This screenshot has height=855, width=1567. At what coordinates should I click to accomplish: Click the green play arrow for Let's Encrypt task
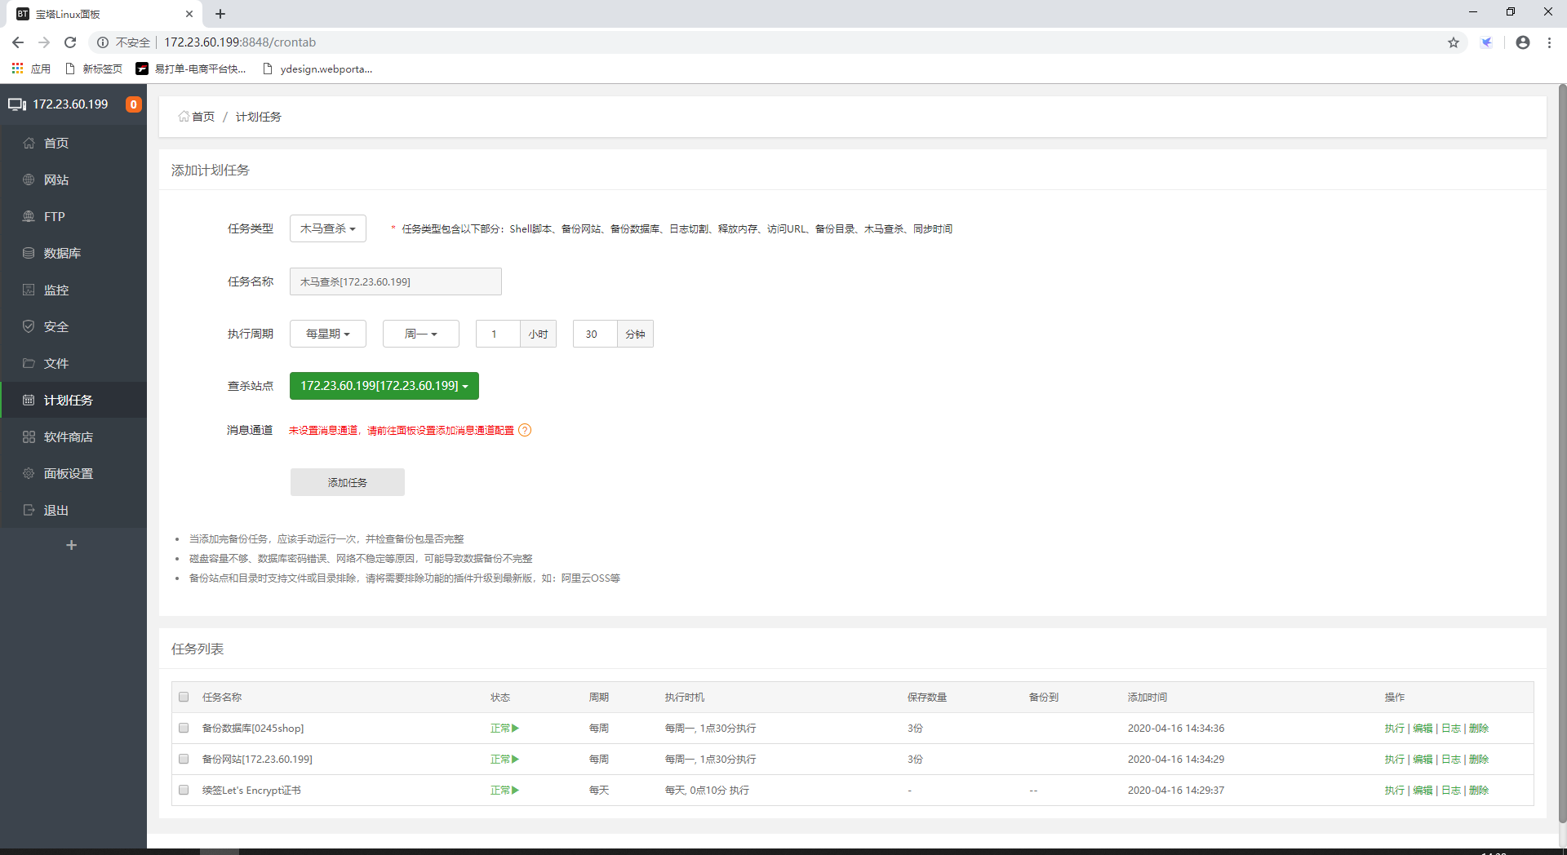click(516, 791)
